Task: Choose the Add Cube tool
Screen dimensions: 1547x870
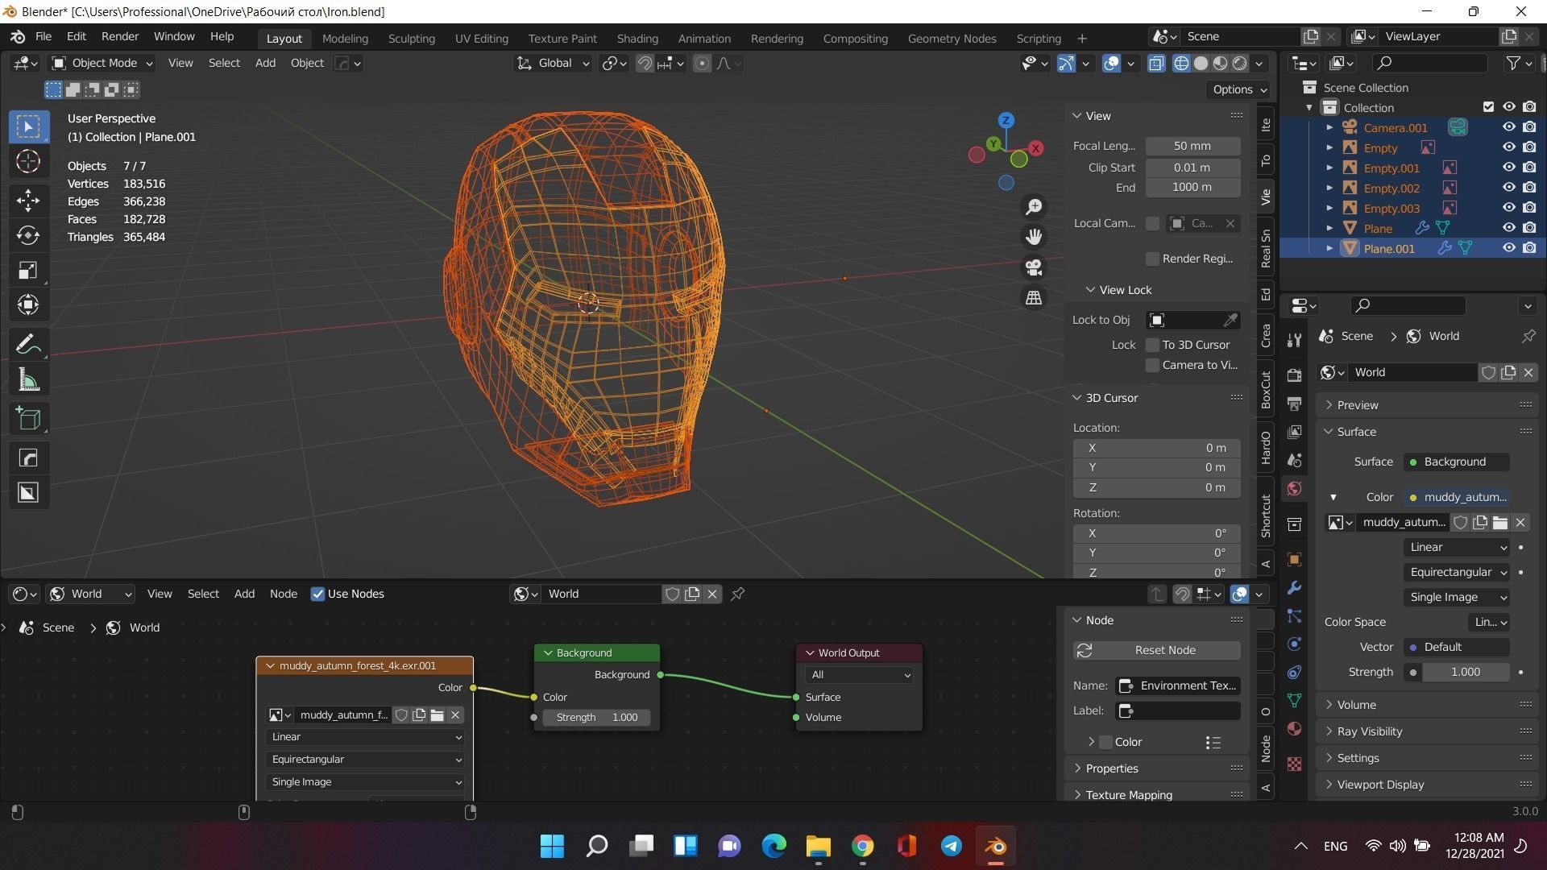Action: pyautogui.click(x=28, y=418)
